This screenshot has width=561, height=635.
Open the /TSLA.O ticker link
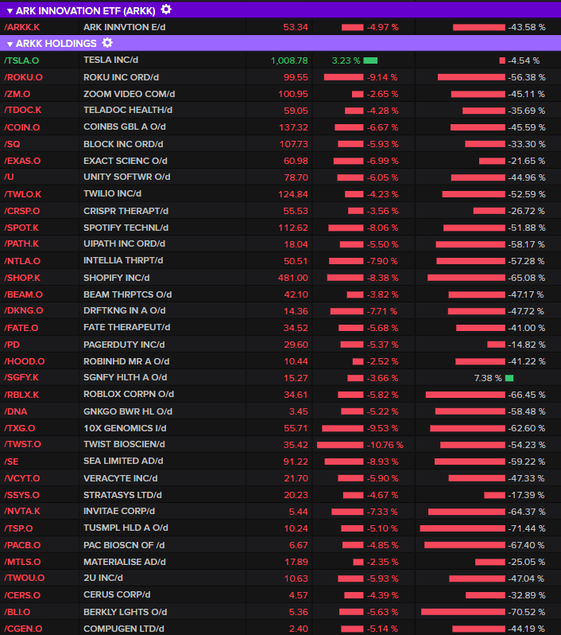[x=21, y=60]
